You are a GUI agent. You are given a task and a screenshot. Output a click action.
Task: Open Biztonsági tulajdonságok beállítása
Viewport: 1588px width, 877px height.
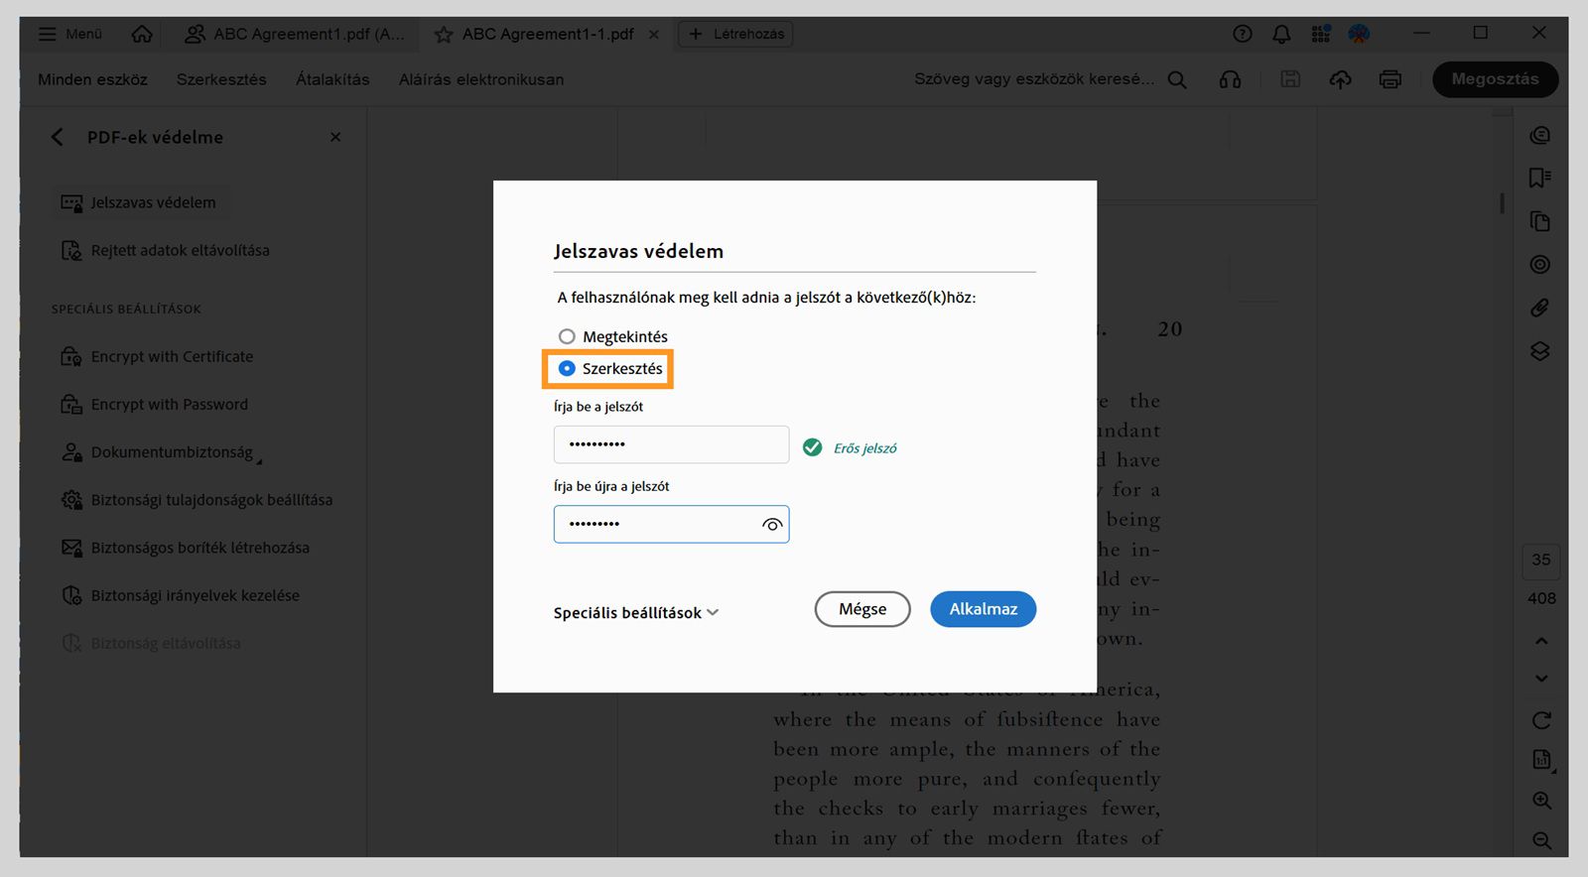(x=197, y=500)
